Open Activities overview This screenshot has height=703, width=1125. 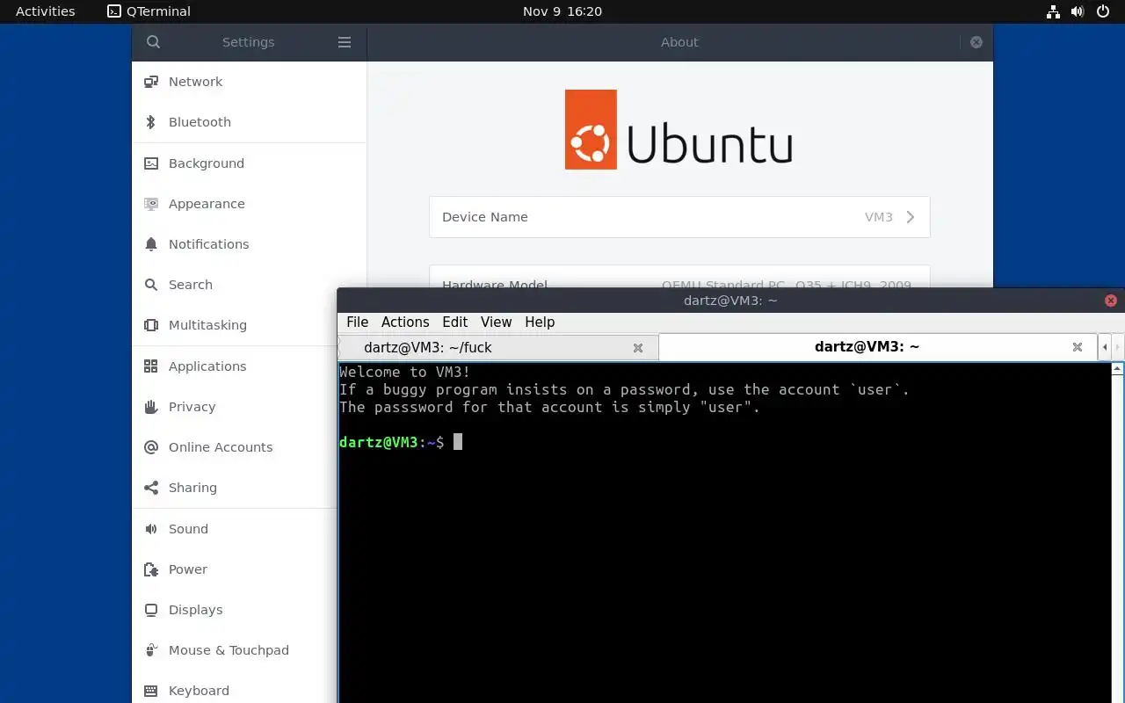[x=46, y=11]
